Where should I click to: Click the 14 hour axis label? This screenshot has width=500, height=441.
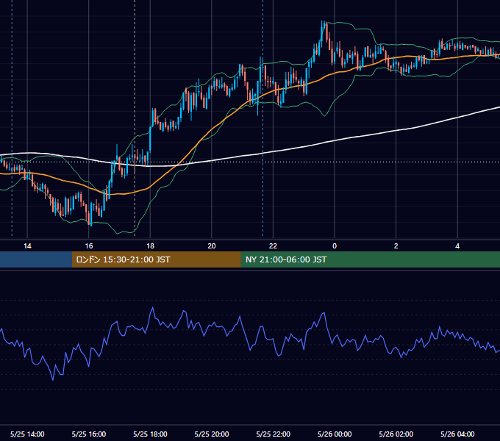pos(27,246)
